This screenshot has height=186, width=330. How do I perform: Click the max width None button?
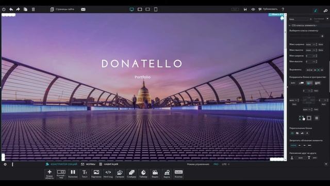tap(321, 44)
